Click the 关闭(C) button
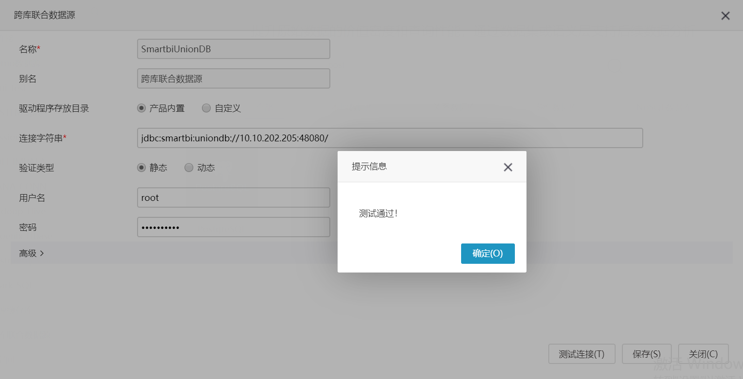This screenshot has width=743, height=379. tap(704, 354)
